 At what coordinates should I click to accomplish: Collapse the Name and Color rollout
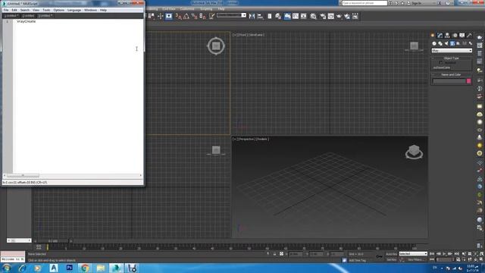[x=452, y=74]
